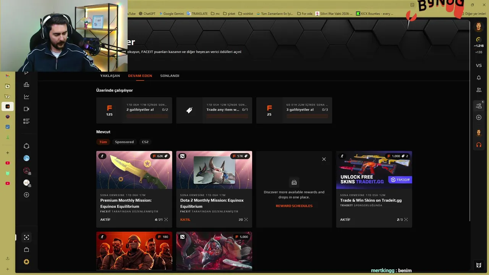Open the gold star premium icon
The width and height of the screenshot is (489, 275).
coord(26,262)
